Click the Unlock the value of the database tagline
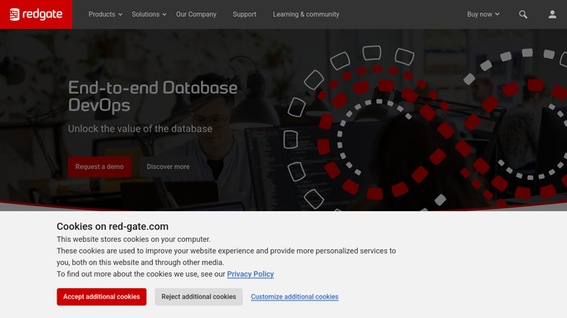Screen dimensions: 567x318 coord(140,128)
